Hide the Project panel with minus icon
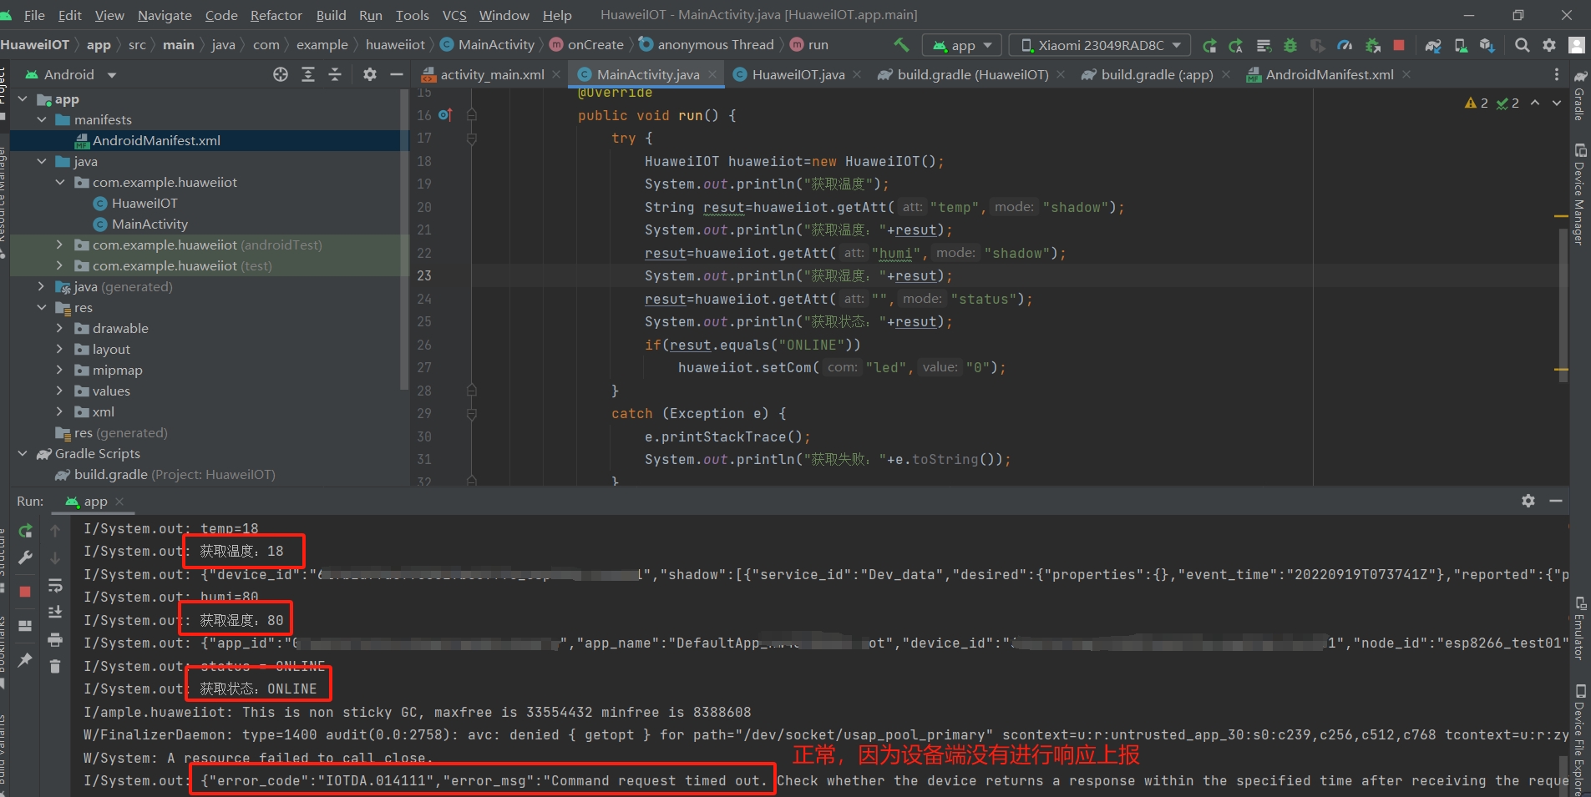Screen dimensions: 1591x797 point(397,74)
